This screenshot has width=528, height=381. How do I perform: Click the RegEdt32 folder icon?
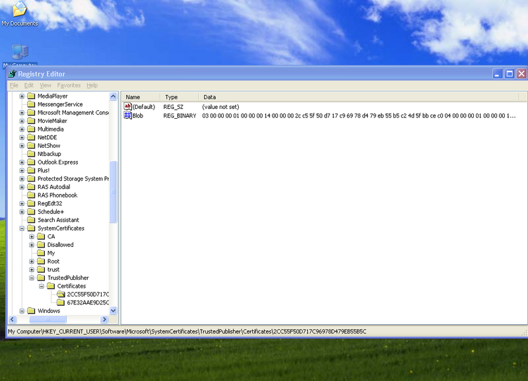pos(31,203)
